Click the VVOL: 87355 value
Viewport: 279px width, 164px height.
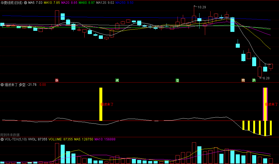pos(38,139)
